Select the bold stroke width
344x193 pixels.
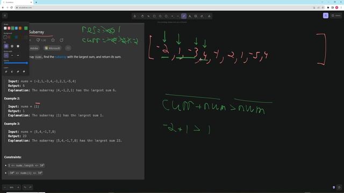12,55
